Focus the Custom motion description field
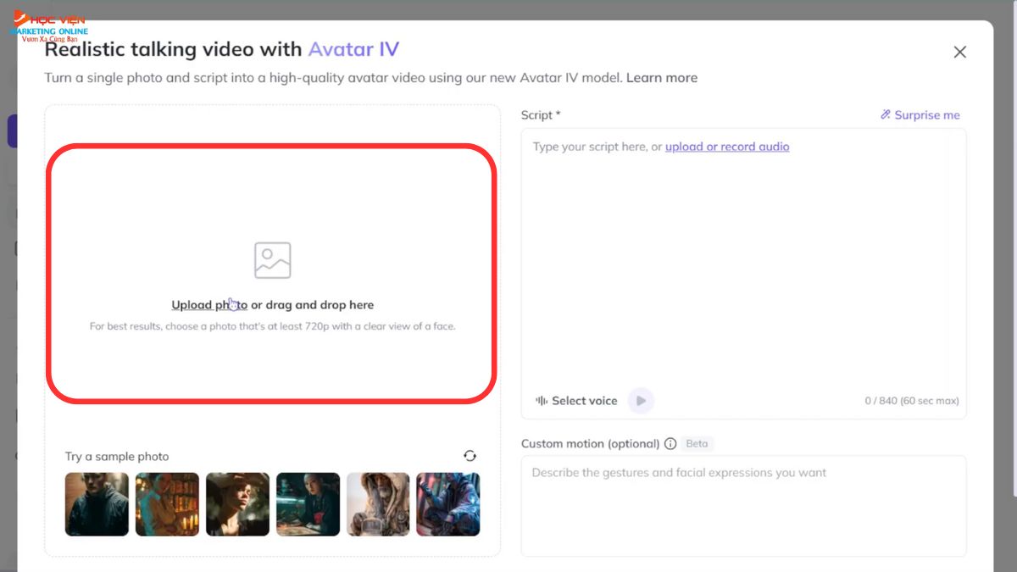This screenshot has width=1017, height=572. tap(742, 504)
